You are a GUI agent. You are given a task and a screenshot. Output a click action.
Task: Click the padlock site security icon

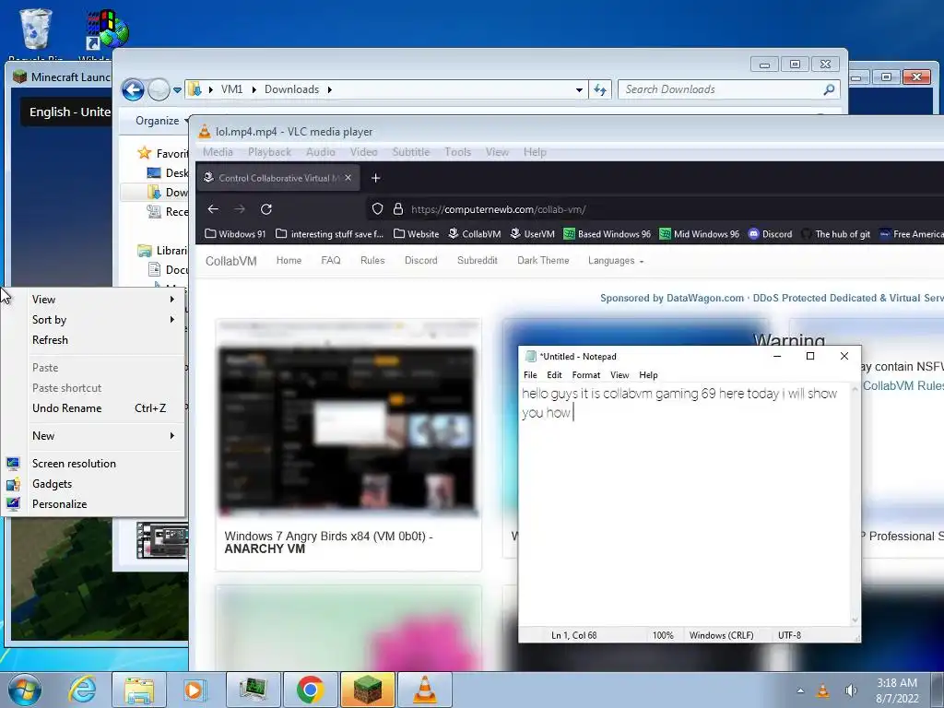[x=398, y=209]
